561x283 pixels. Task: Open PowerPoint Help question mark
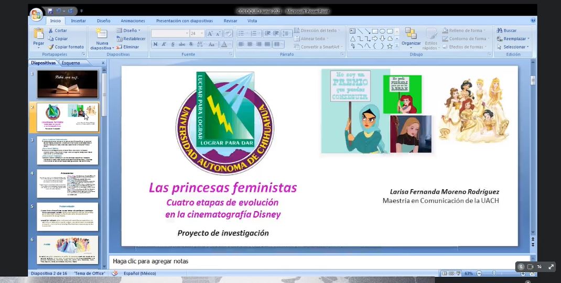[533, 21]
